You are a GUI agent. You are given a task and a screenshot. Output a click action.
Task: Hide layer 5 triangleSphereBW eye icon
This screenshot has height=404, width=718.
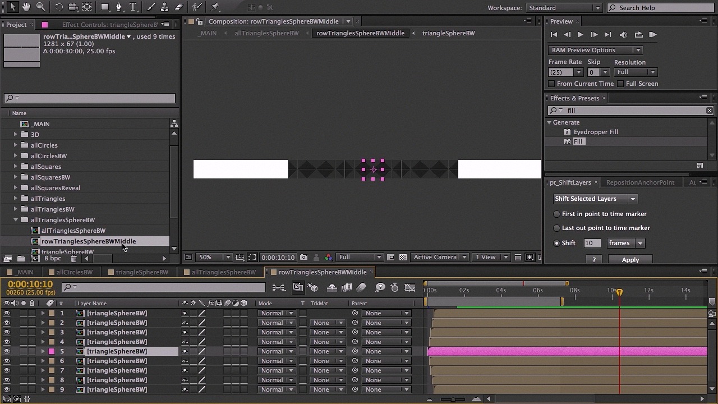7,351
